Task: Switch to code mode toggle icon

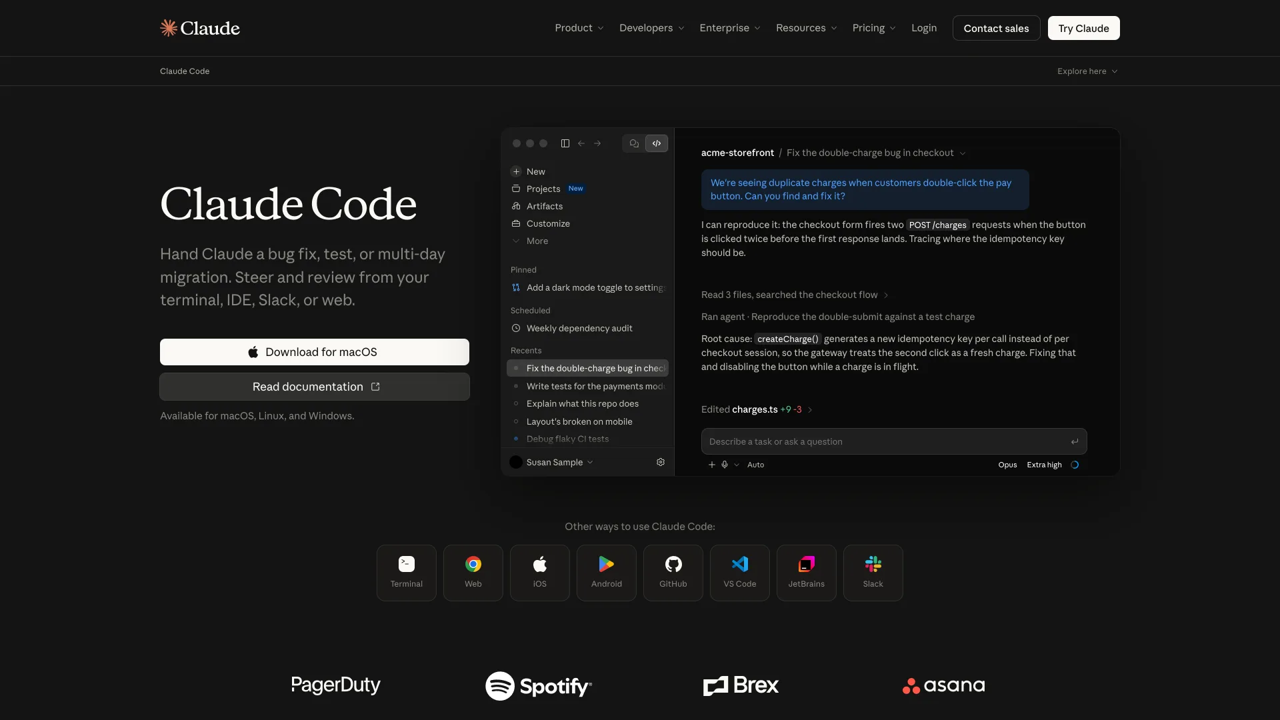Action: [x=657, y=143]
